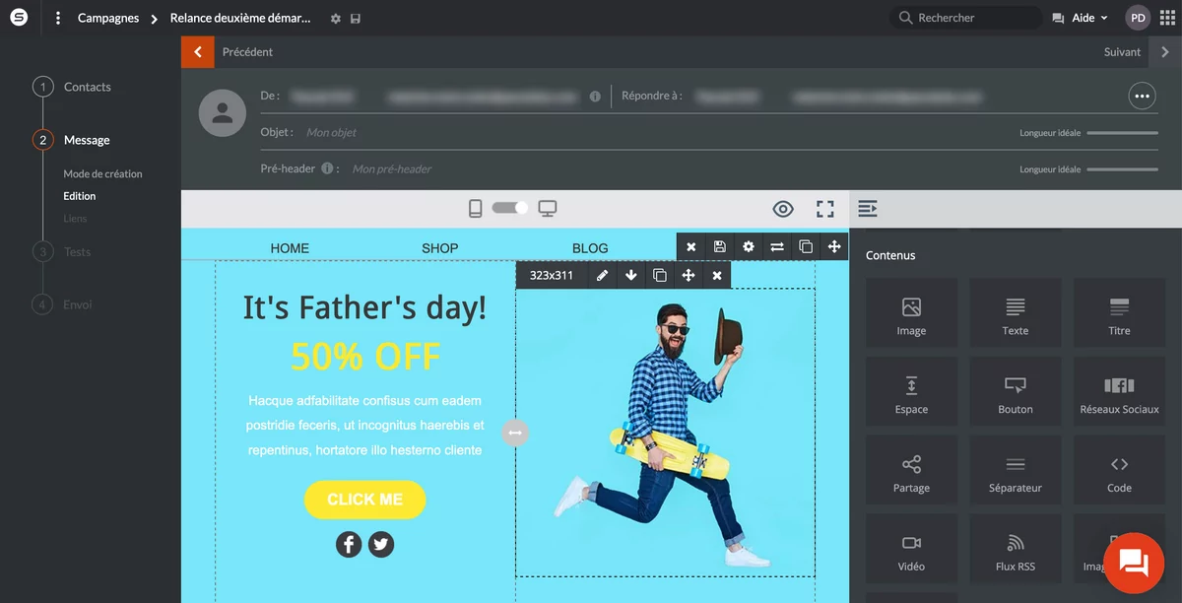The image size is (1182, 603).
Task: Swap columns with the row toolbar arrows
Action: click(x=777, y=246)
